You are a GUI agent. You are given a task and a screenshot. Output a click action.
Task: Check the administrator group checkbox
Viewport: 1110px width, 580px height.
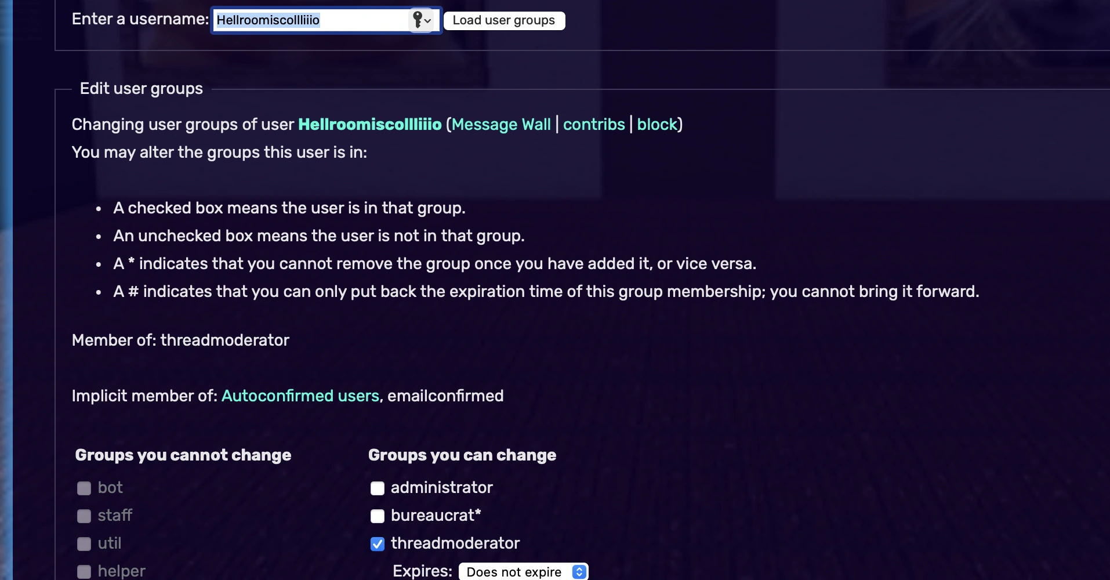pyautogui.click(x=378, y=488)
